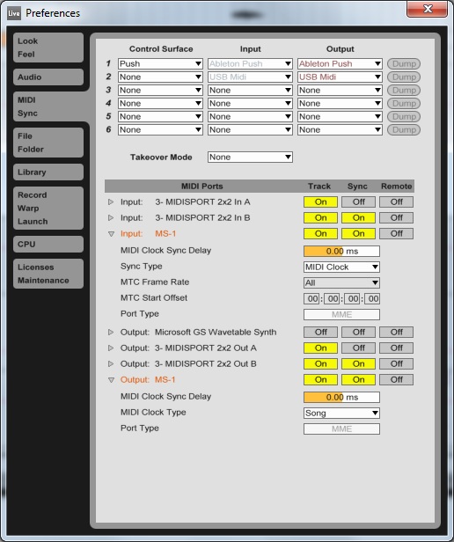Open the Audio tab

pyautogui.click(x=48, y=77)
